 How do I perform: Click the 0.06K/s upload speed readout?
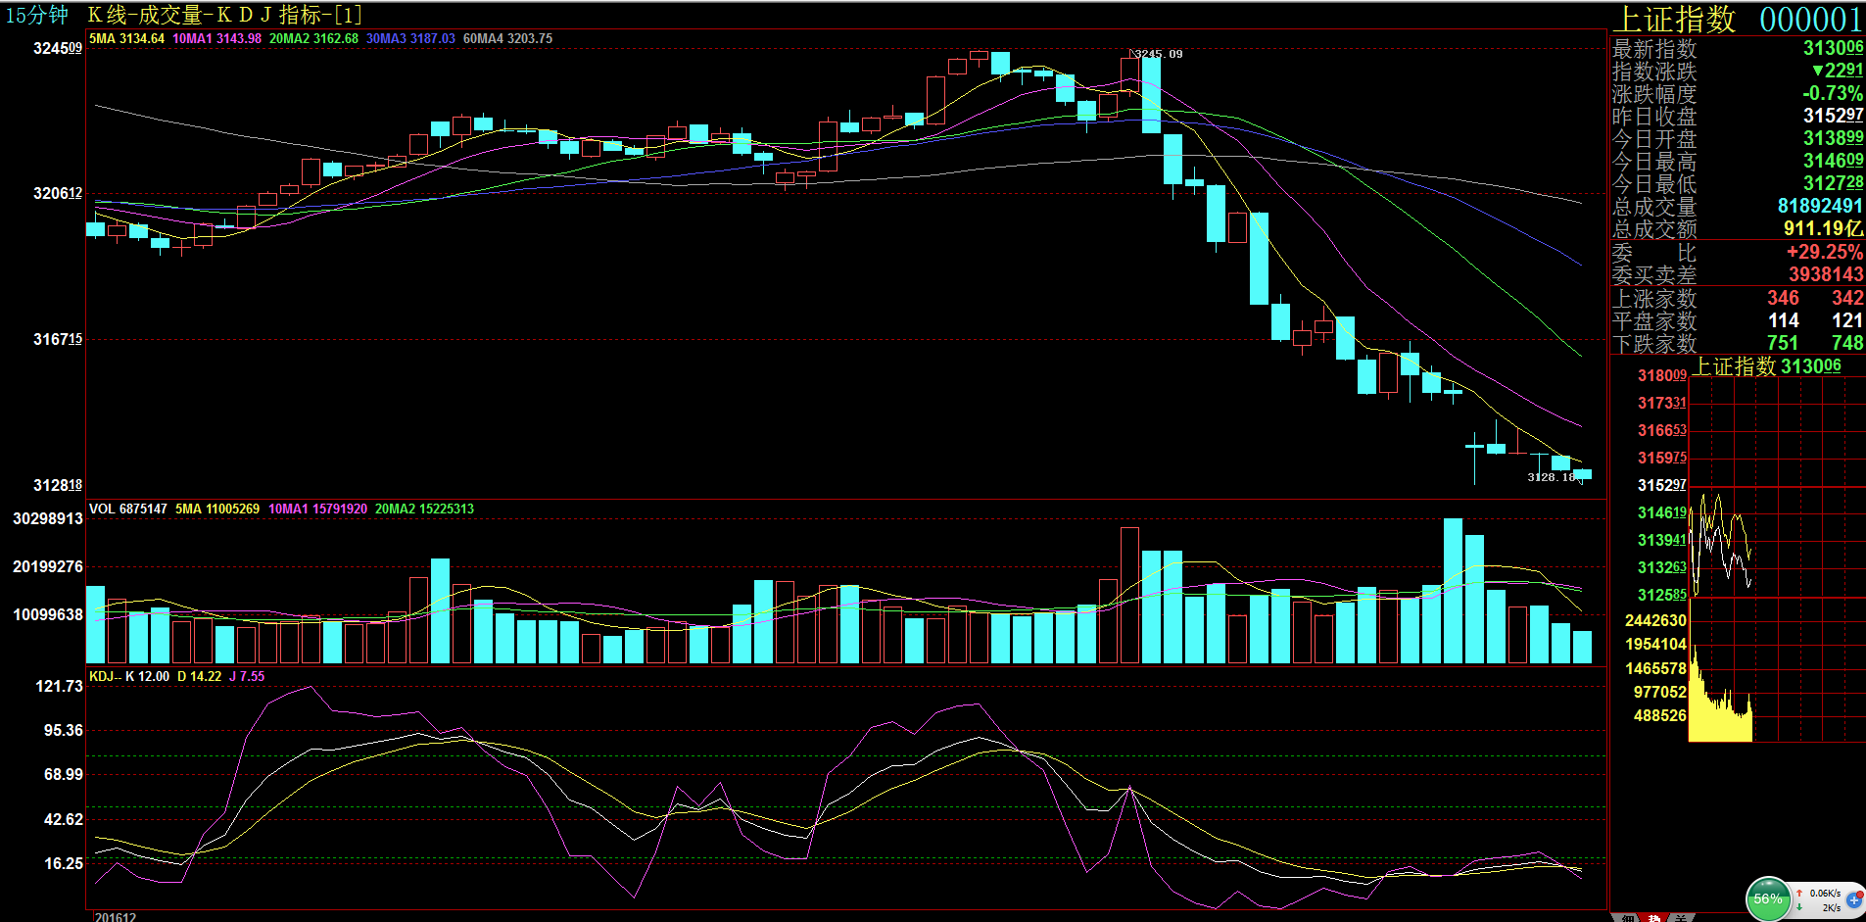point(1825,893)
